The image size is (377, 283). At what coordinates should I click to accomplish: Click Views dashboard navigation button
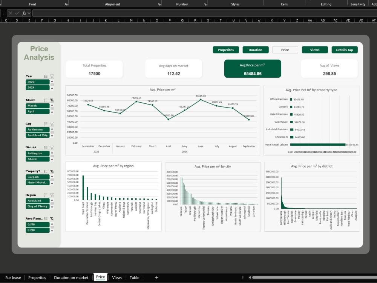pos(315,50)
